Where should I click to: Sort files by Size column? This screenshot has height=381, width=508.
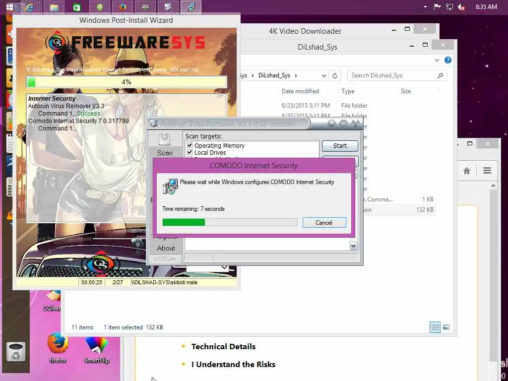[x=406, y=91]
